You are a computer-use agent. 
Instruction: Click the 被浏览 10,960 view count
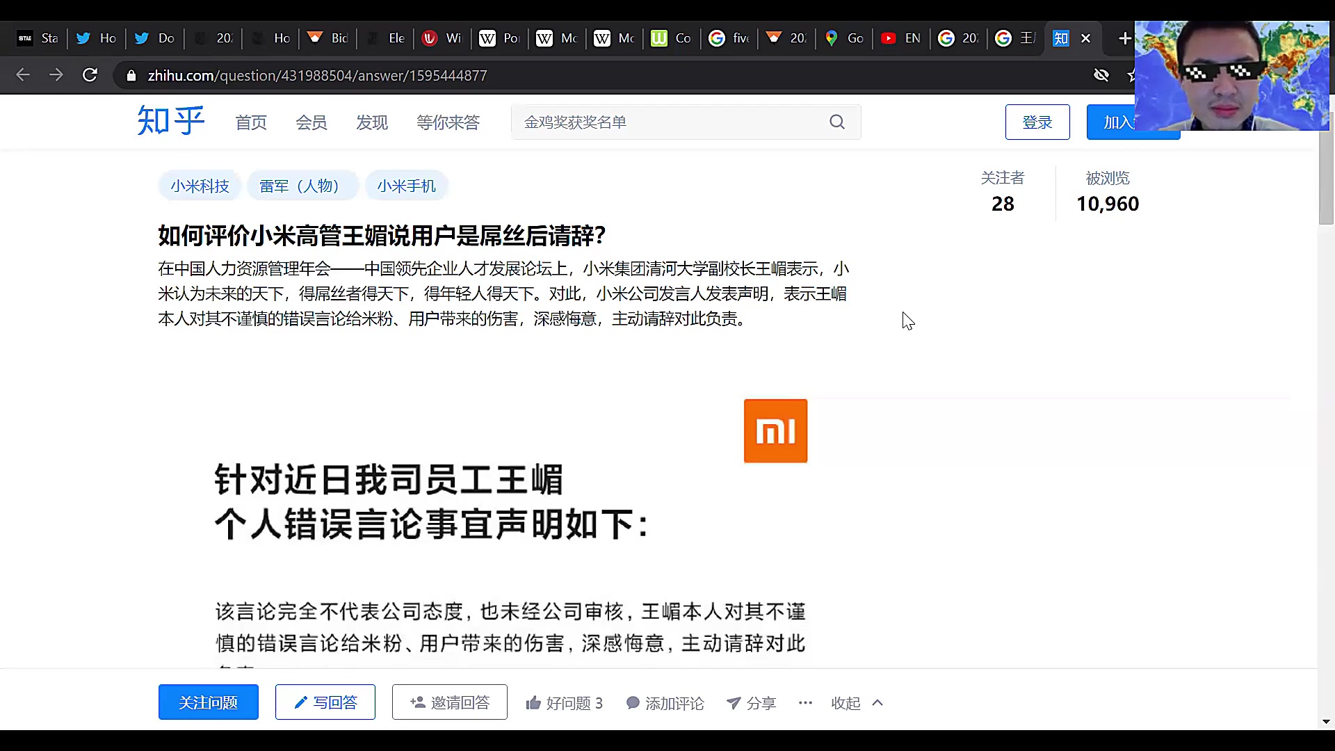[x=1108, y=191]
